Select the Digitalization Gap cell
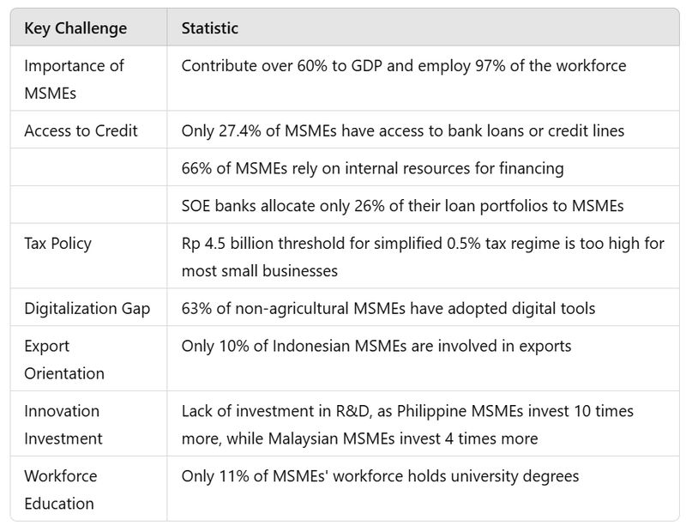The image size is (686, 526). click(x=87, y=308)
